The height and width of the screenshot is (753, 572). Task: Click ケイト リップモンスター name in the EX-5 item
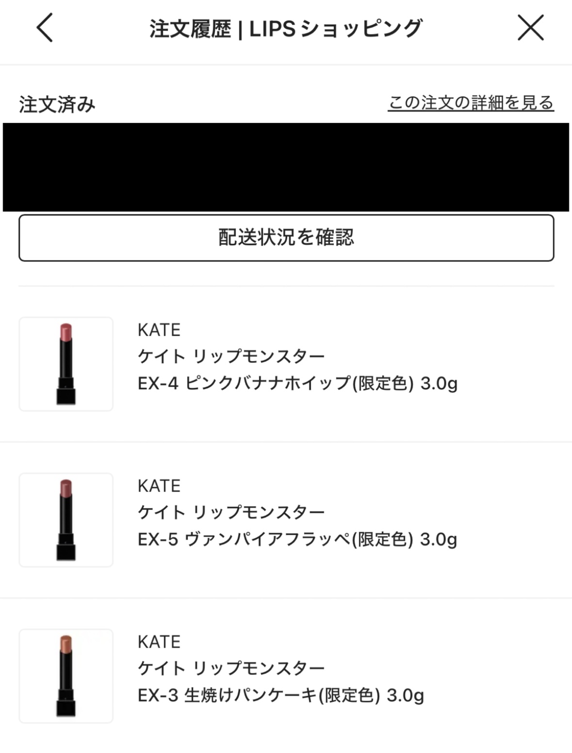tap(231, 513)
